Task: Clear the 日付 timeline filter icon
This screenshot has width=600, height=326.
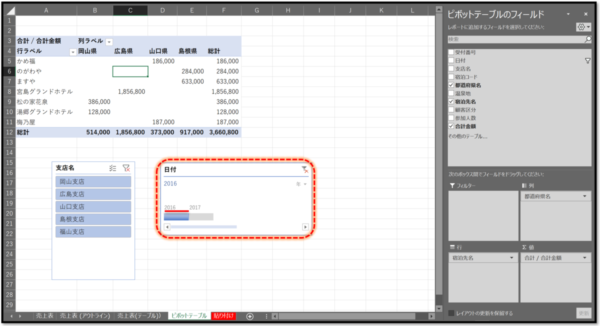Action: coord(304,170)
